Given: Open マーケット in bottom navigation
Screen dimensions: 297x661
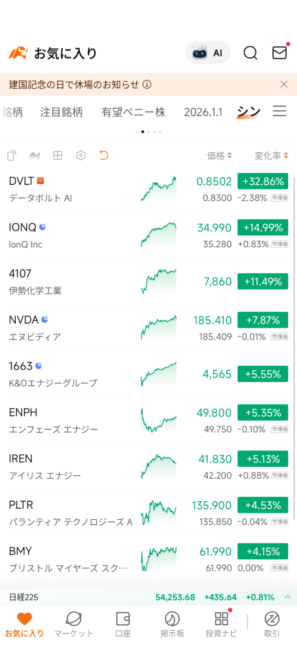Looking at the screenshot, I should click(74, 625).
